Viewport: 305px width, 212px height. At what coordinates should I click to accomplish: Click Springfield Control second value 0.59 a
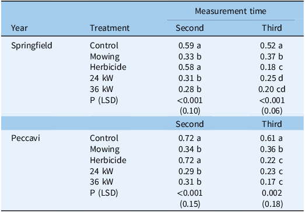coord(190,45)
